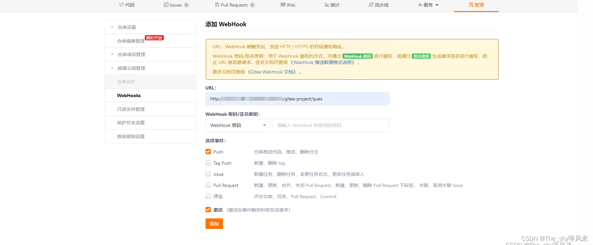The image size is (593, 245).
Task: Open the WebHook 密码 type dropdown
Action: click(237, 125)
